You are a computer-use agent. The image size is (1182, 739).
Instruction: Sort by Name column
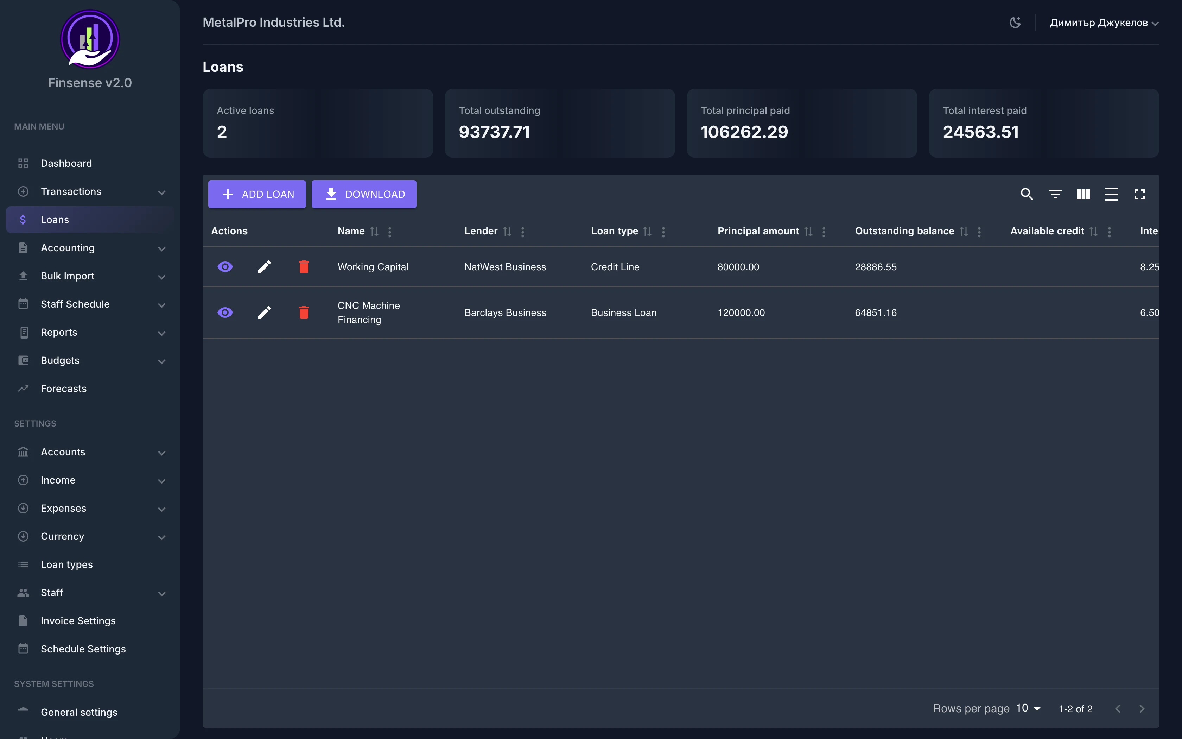point(374,232)
